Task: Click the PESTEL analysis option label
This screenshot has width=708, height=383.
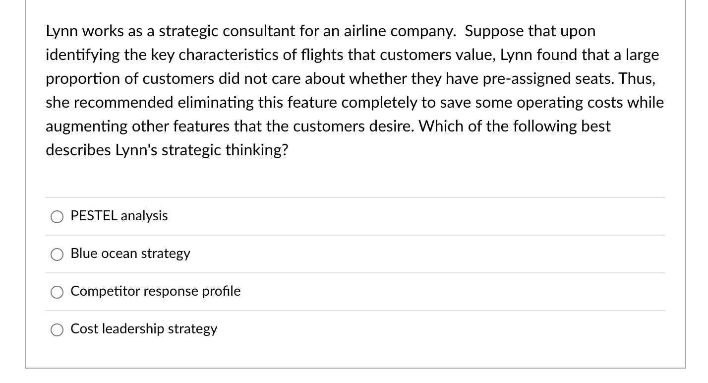Action: click(x=119, y=215)
